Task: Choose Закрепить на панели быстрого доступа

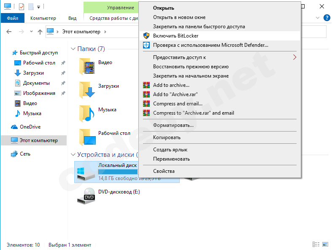Action: [220, 27]
